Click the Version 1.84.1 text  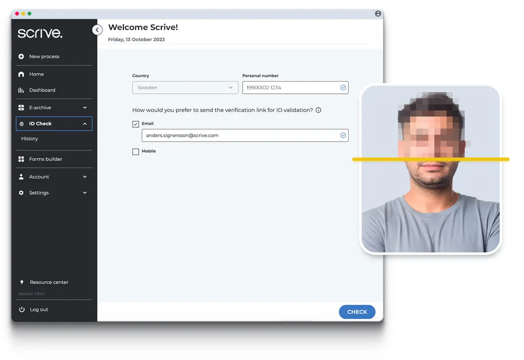coord(31,294)
